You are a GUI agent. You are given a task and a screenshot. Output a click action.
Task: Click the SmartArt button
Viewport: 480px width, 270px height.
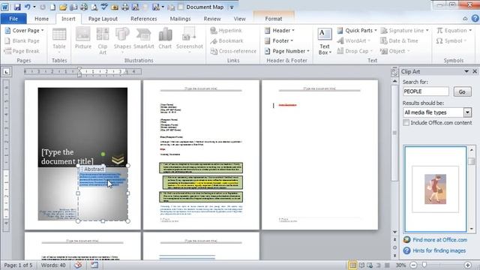(143, 38)
